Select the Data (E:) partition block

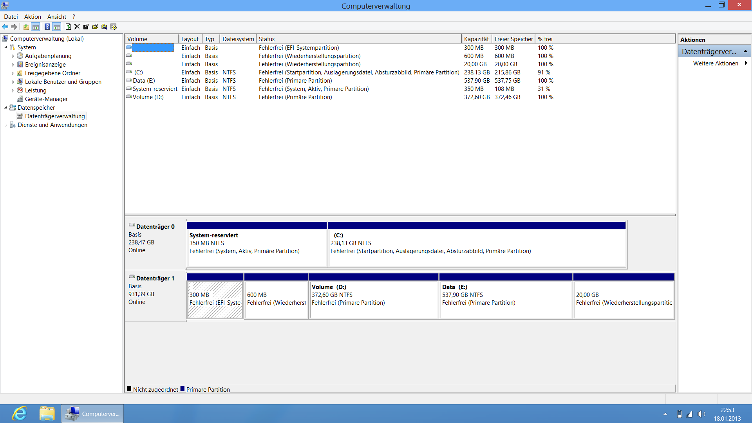pos(505,300)
